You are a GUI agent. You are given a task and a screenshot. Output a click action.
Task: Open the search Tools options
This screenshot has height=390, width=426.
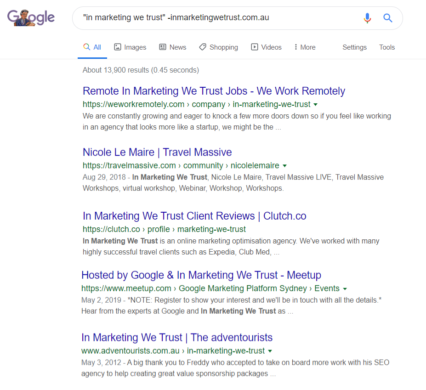coord(387,47)
